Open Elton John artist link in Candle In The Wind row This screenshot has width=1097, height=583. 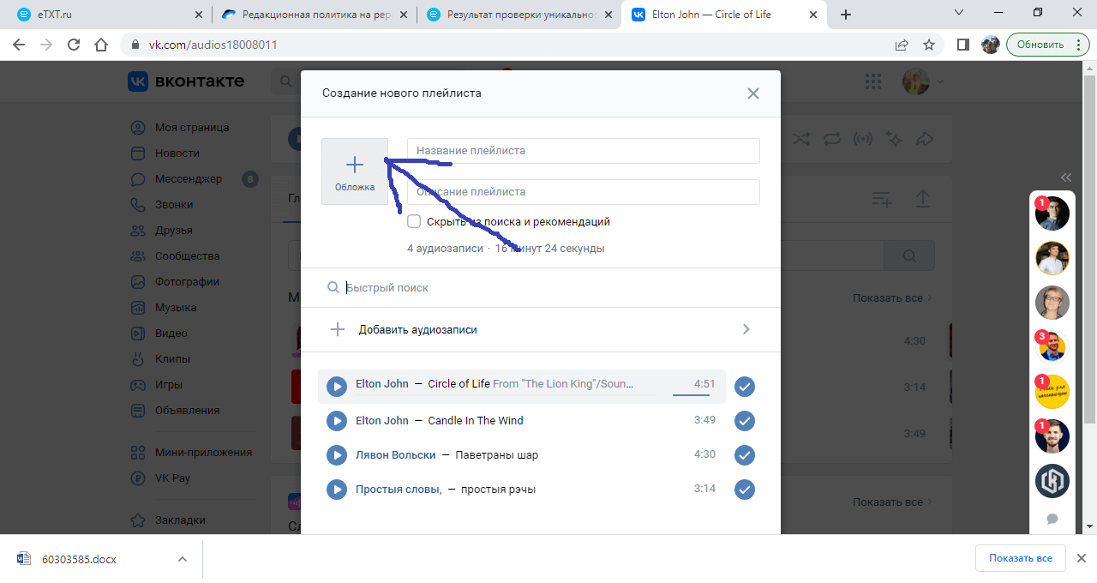point(382,421)
